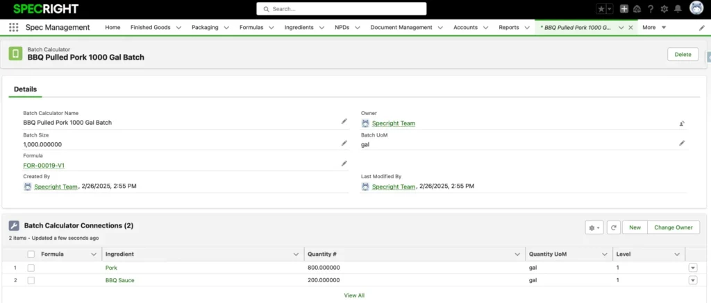Click the Owner avatar icon

click(x=365, y=123)
